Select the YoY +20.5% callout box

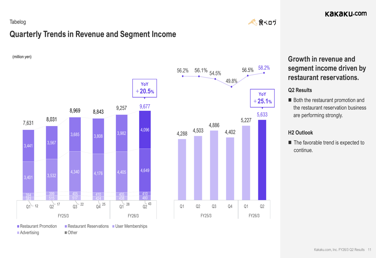[144, 88]
